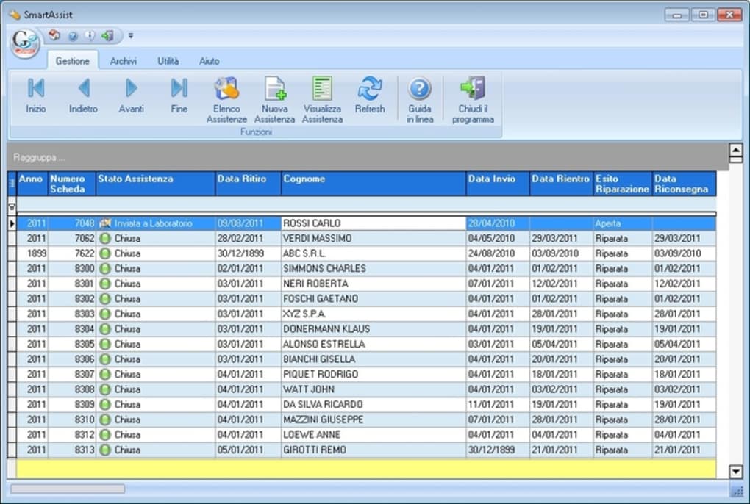750x504 pixels.
Task: Click the grid scrollbar down arrow
Action: coord(736,472)
